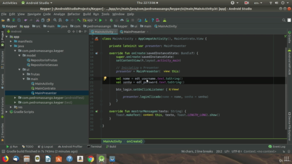292x164 pixels.
Task: Click the Navigate back arrow icon
Action: point(67,20)
